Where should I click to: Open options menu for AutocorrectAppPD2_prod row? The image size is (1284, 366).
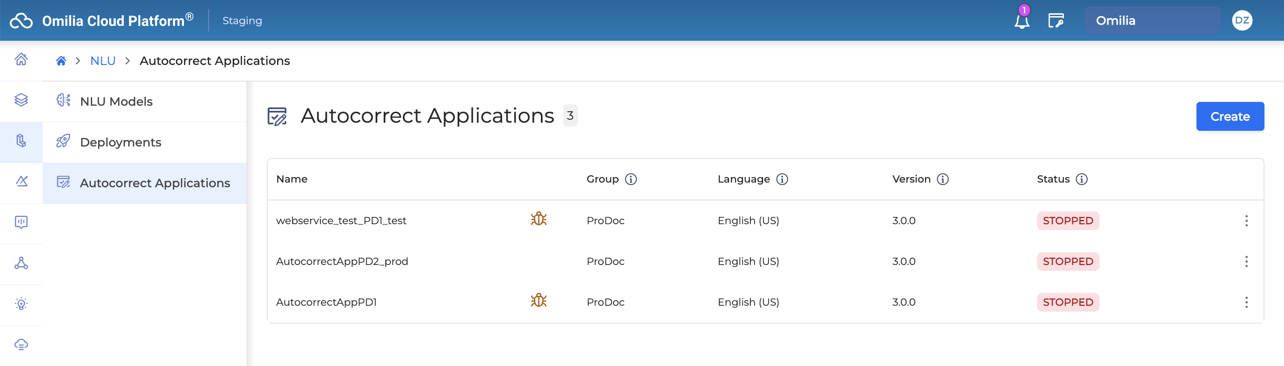tap(1246, 262)
